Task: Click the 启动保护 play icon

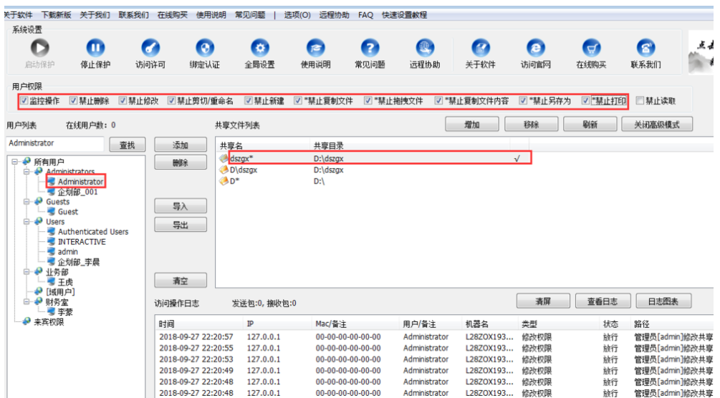Action: [x=40, y=48]
